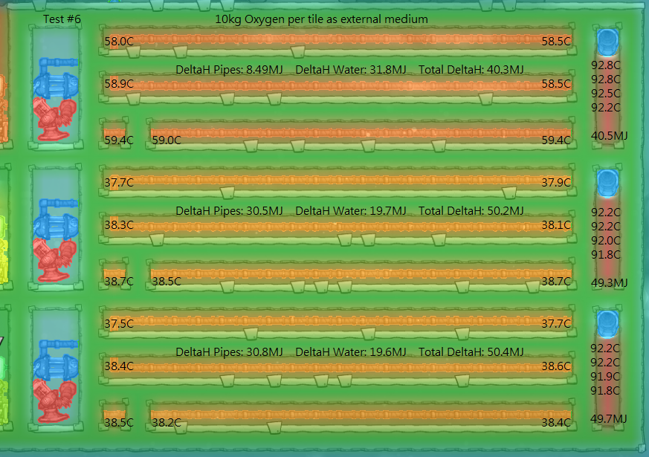Click 'DeltaH Pipes: 30.5MJ' label
Viewport: 649px width, 457px height.
[229, 211]
